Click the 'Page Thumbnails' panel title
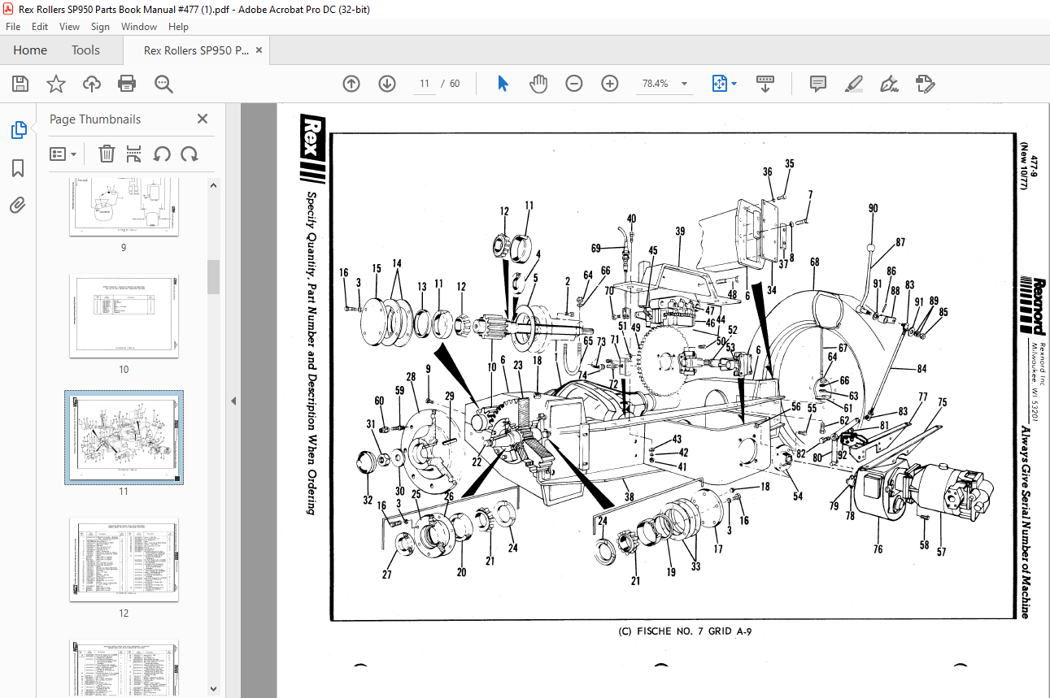 click(95, 119)
